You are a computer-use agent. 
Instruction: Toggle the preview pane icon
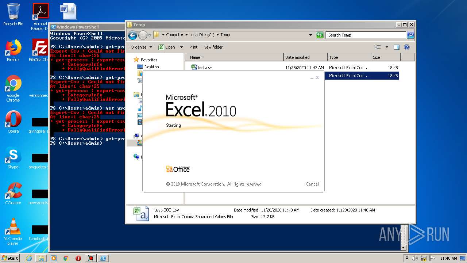397,47
